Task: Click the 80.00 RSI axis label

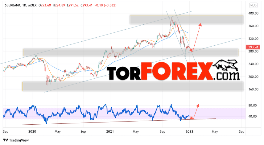Action: click(253, 106)
